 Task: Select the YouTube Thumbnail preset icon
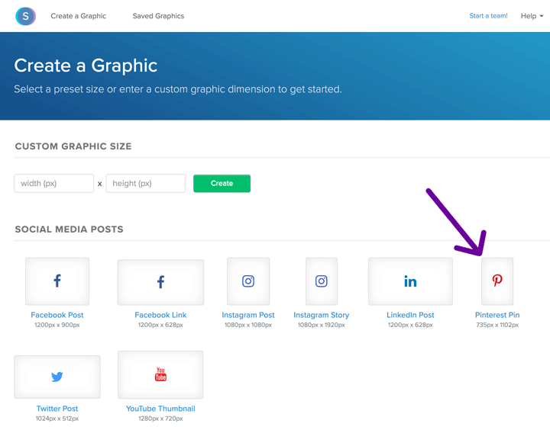coord(160,374)
